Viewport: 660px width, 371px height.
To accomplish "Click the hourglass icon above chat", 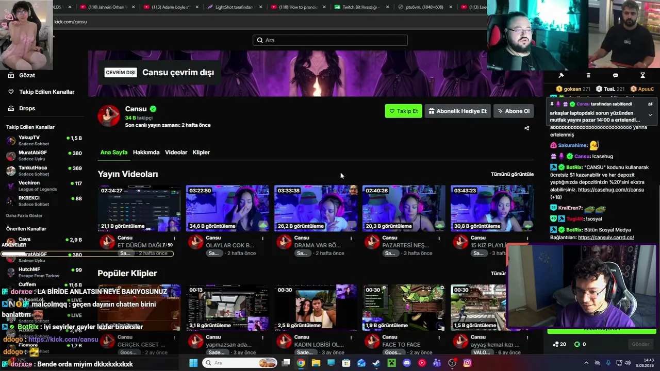I will (642, 75).
